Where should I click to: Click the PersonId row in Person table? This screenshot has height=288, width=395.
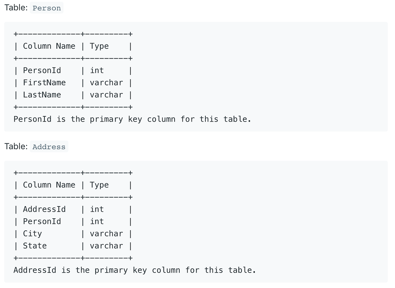coord(73,70)
